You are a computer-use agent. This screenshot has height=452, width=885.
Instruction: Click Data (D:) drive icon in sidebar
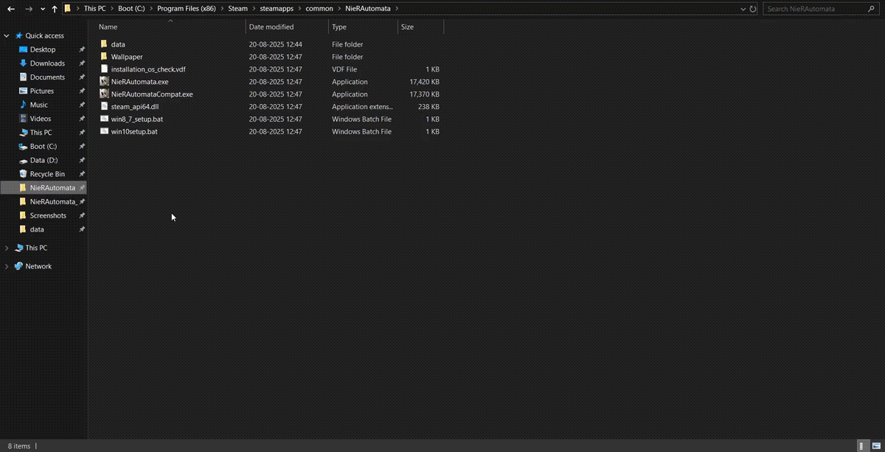pos(23,160)
